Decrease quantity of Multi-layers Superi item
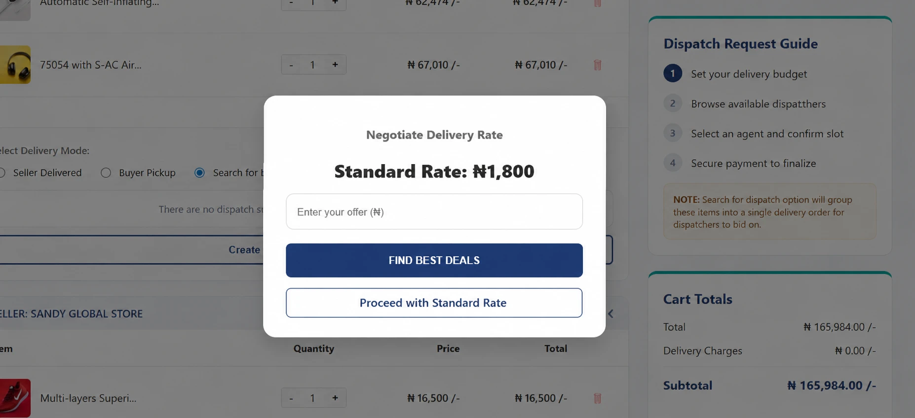Screen dimensions: 915x418 (x=291, y=398)
